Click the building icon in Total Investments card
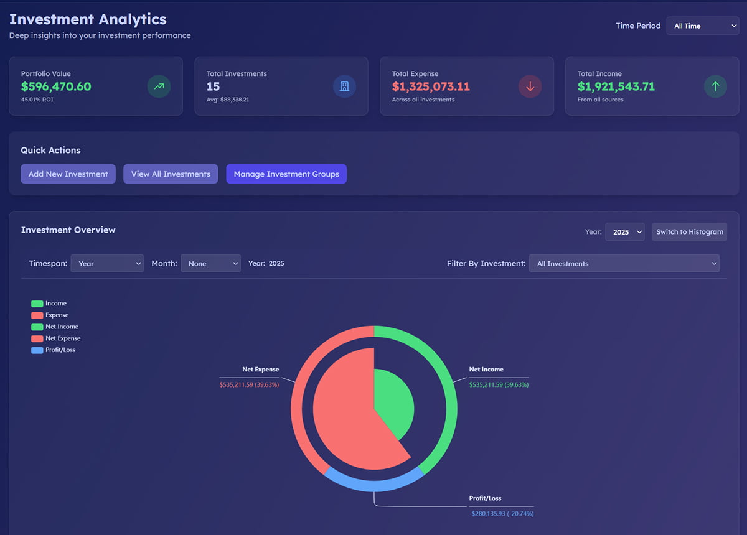Image resolution: width=747 pixels, height=535 pixels. click(x=344, y=86)
